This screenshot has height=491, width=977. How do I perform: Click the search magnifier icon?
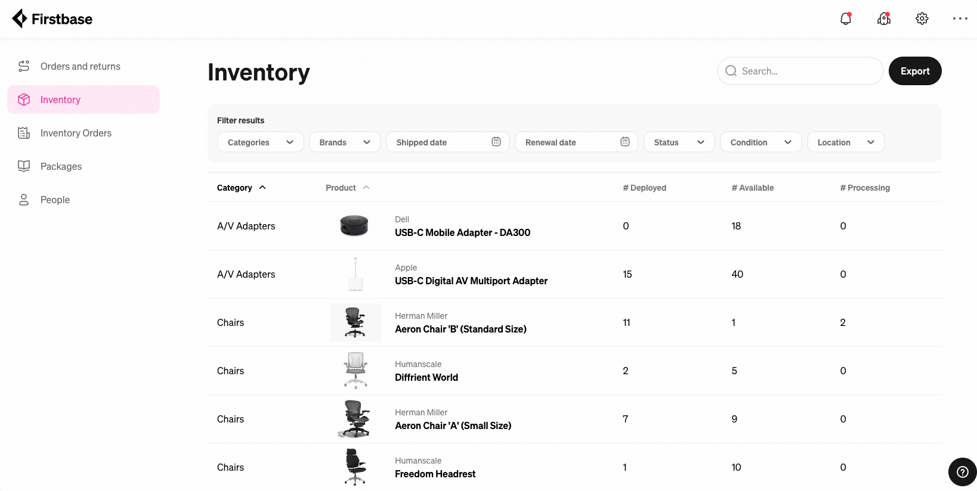(731, 71)
